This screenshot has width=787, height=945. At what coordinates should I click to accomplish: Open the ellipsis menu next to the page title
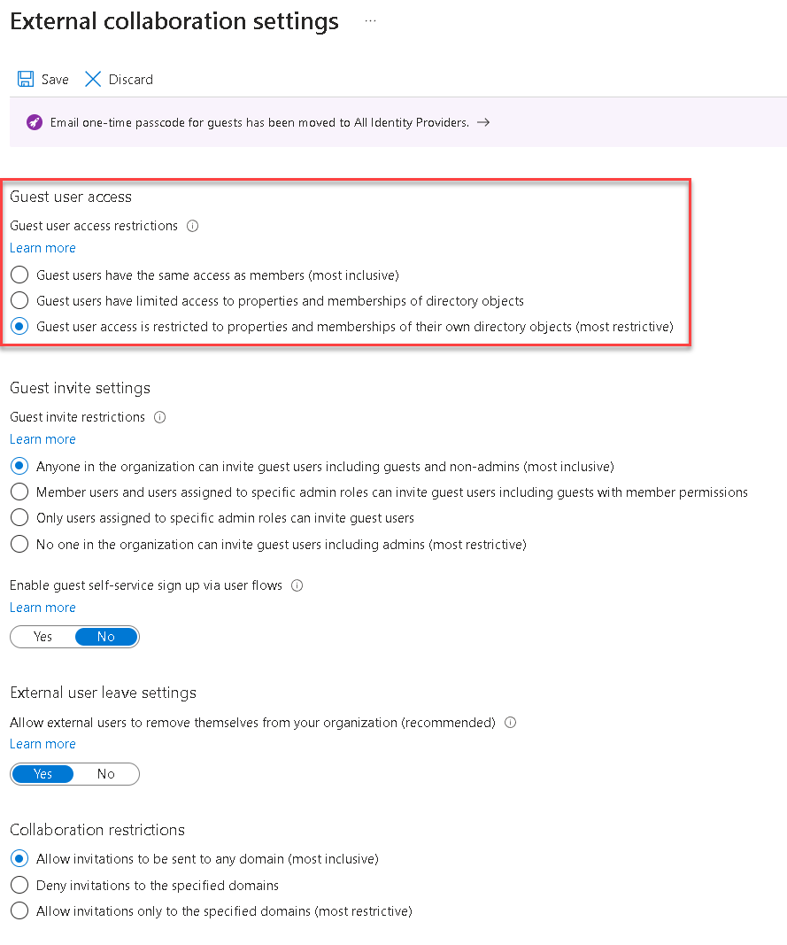tap(370, 20)
